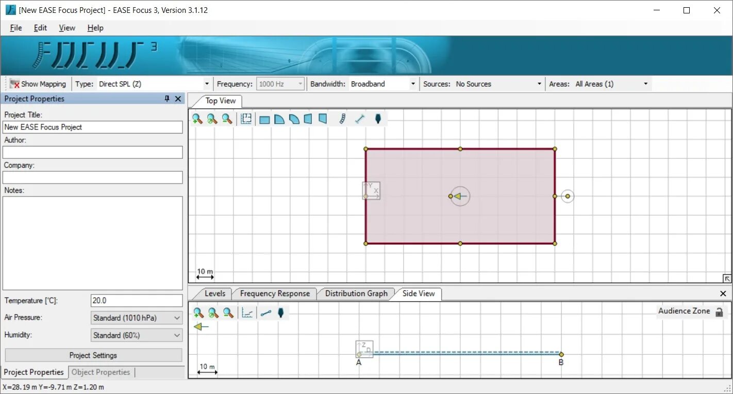Click the floor plan icon in Top View
The width and height of the screenshot is (733, 394).
pos(246,119)
